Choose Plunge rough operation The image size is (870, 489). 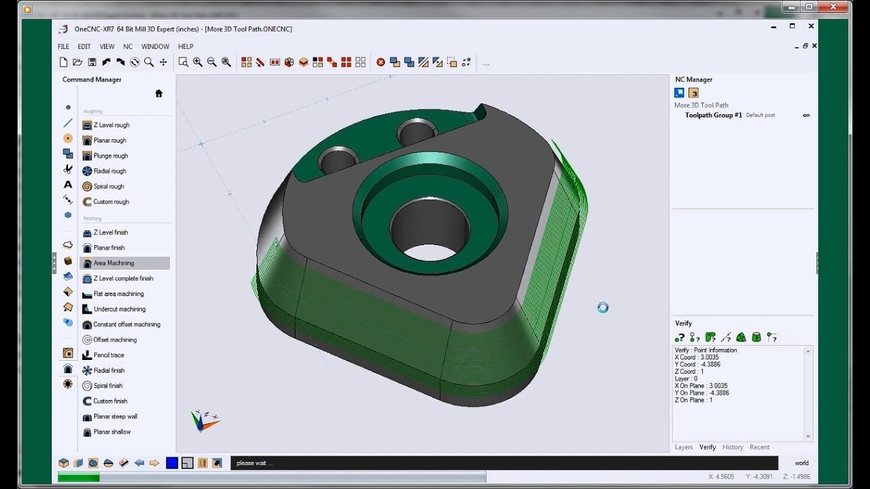point(111,156)
